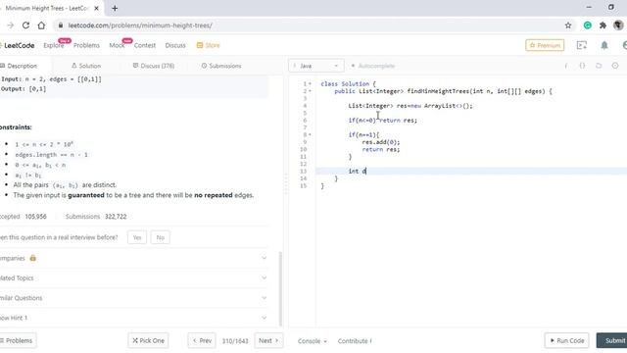The width and height of the screenshot is (627, 353).
Task: Open the Problems menu item
Action: click(86, 45)
